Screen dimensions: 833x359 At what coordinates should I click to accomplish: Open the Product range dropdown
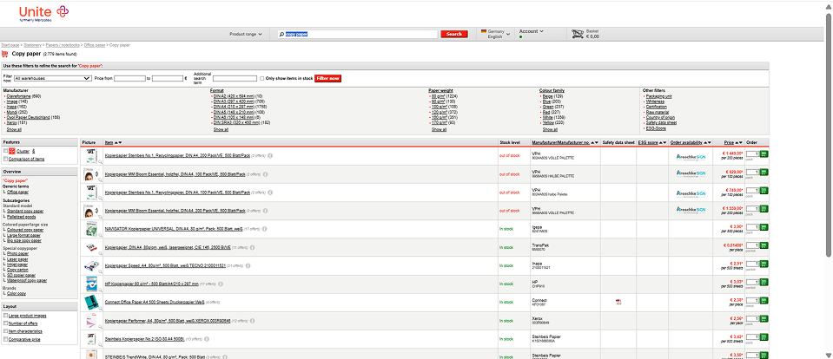(246, 34)
